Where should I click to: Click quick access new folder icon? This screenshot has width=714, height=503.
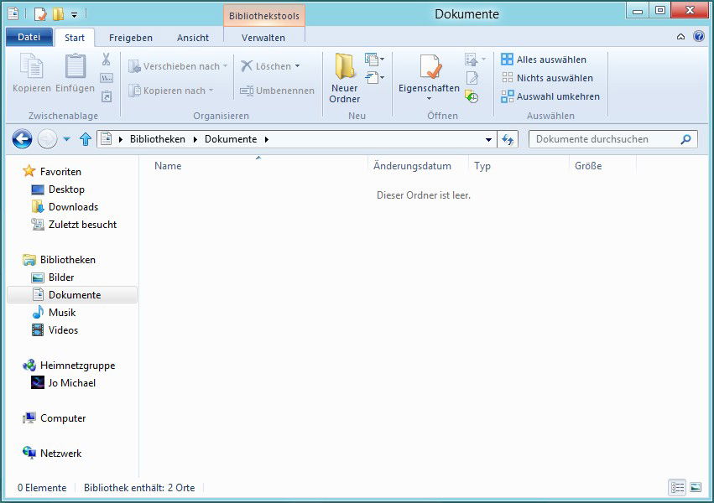point(58,14)
